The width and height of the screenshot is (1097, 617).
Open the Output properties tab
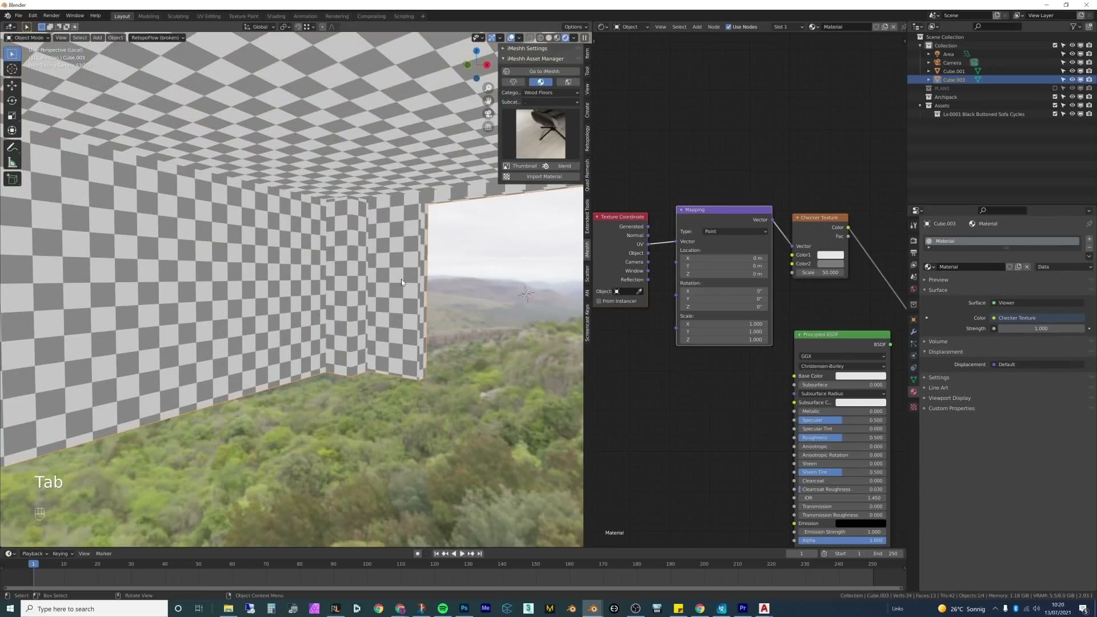click(x=913, y=253)
